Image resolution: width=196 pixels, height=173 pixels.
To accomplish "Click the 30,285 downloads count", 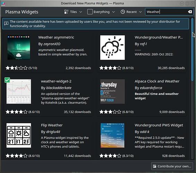I will click(x=171, y=68).
